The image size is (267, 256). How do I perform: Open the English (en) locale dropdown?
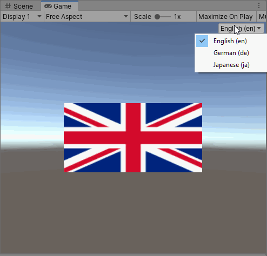pyautogui.click(x=241, y=29)
